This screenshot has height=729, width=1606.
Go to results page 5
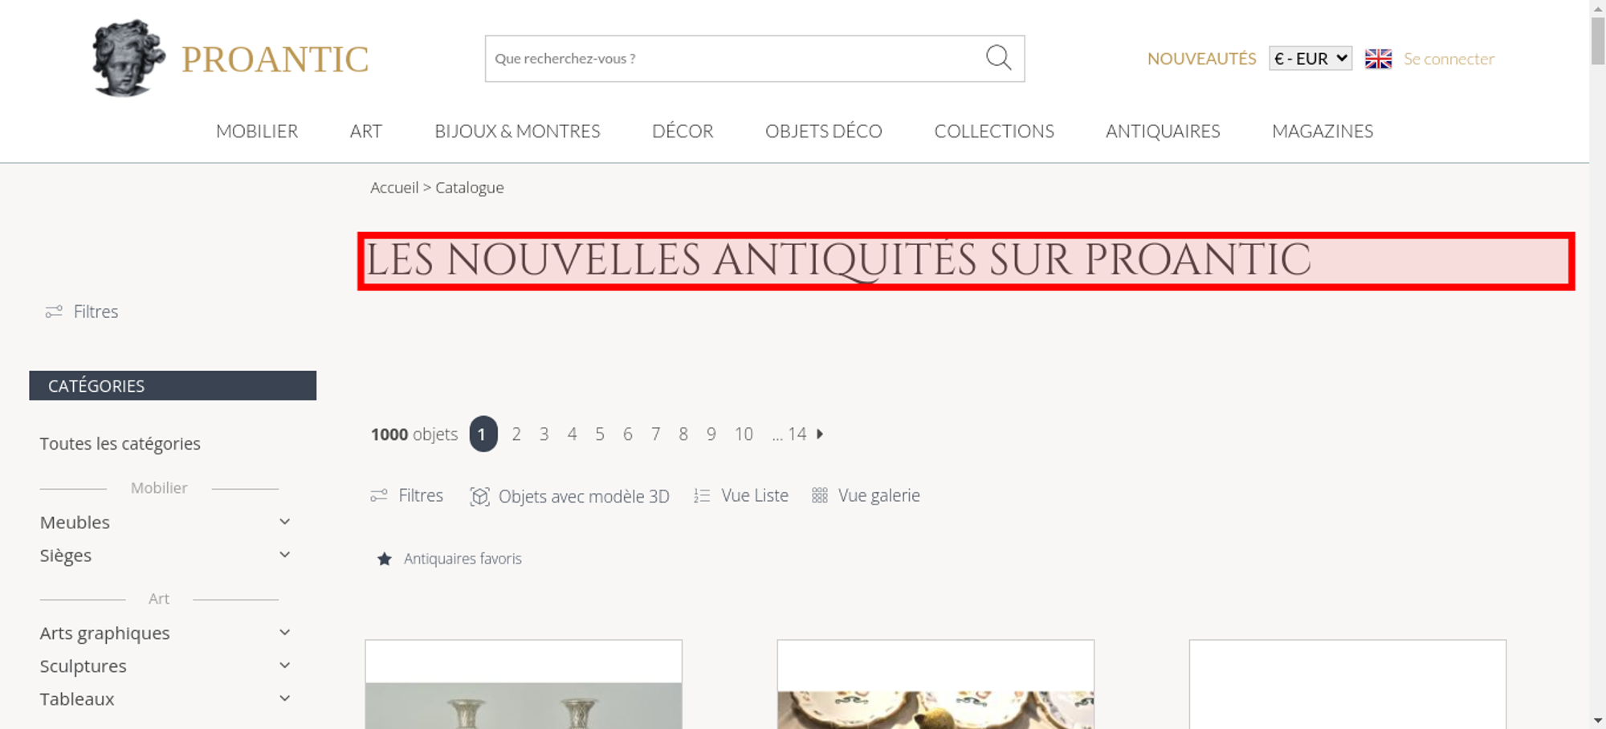coord(600,434)
